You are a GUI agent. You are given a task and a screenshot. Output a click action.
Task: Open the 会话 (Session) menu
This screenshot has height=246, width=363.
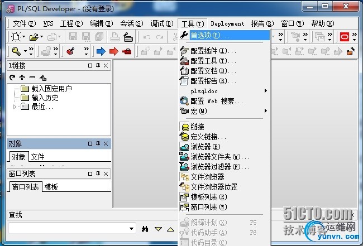coord(131,23)
